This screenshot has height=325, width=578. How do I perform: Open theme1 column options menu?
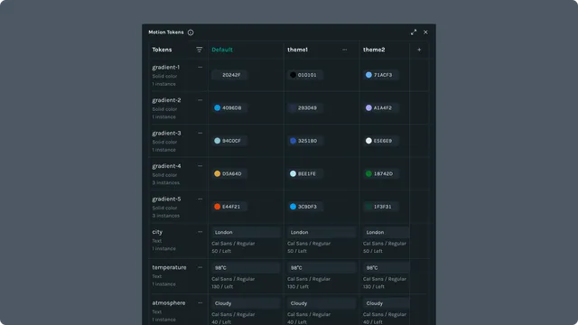click(345, 50)
